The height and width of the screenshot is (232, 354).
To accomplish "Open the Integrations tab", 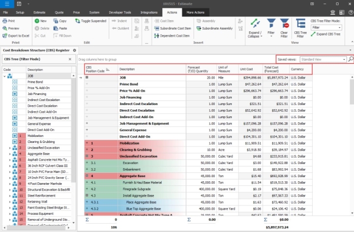I will (149, 12).
